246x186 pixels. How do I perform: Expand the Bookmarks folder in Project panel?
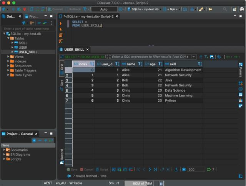coord(4,150)
